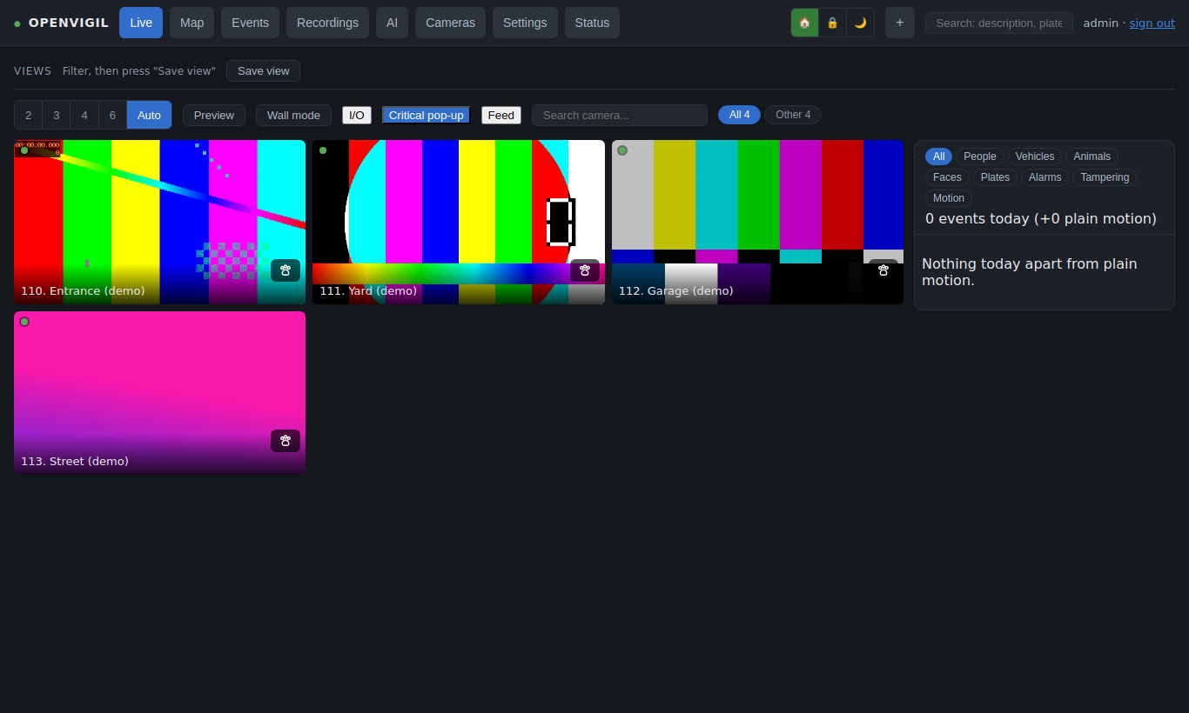
Task: Click the Save view button
Action: point(263,71)
